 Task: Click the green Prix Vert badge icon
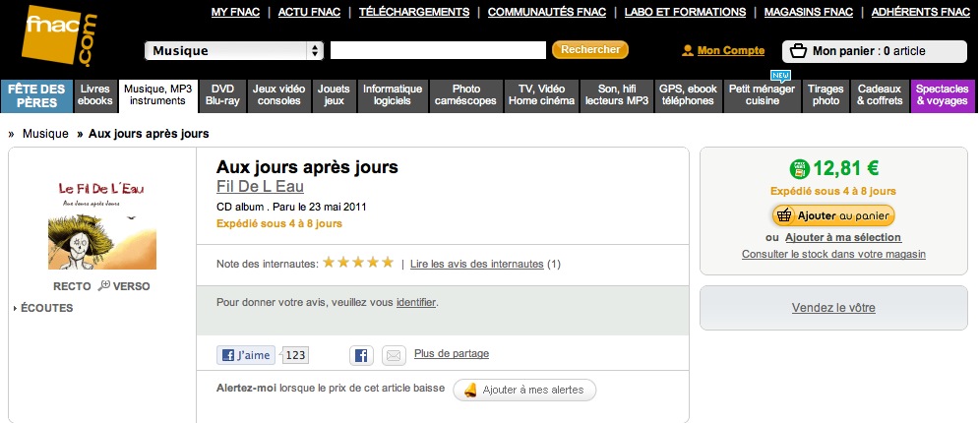[x=799, y=168]
